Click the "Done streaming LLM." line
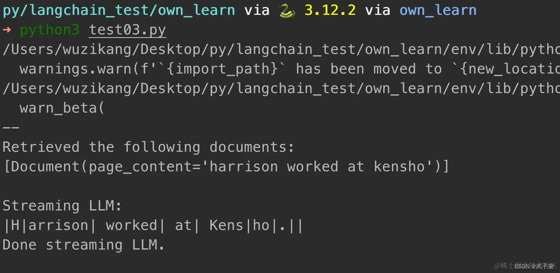This screenshot has height=273, width=560. 84,245
